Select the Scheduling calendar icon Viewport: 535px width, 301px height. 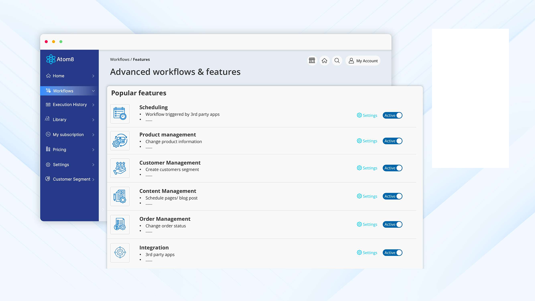[120, 114]
